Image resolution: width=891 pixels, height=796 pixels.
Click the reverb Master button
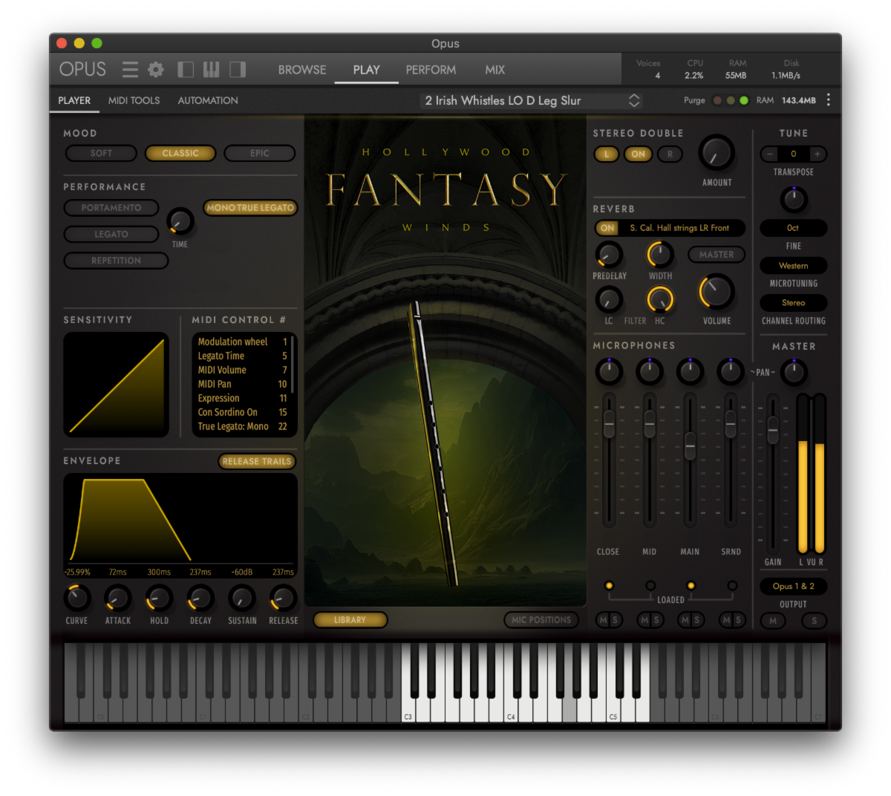(717, 255)
